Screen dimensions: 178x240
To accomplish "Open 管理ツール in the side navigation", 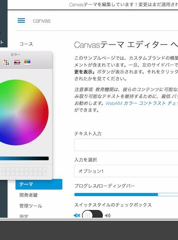I will click(x=31, y=206).
